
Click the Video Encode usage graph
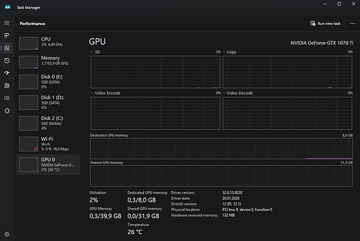[155, 113]
